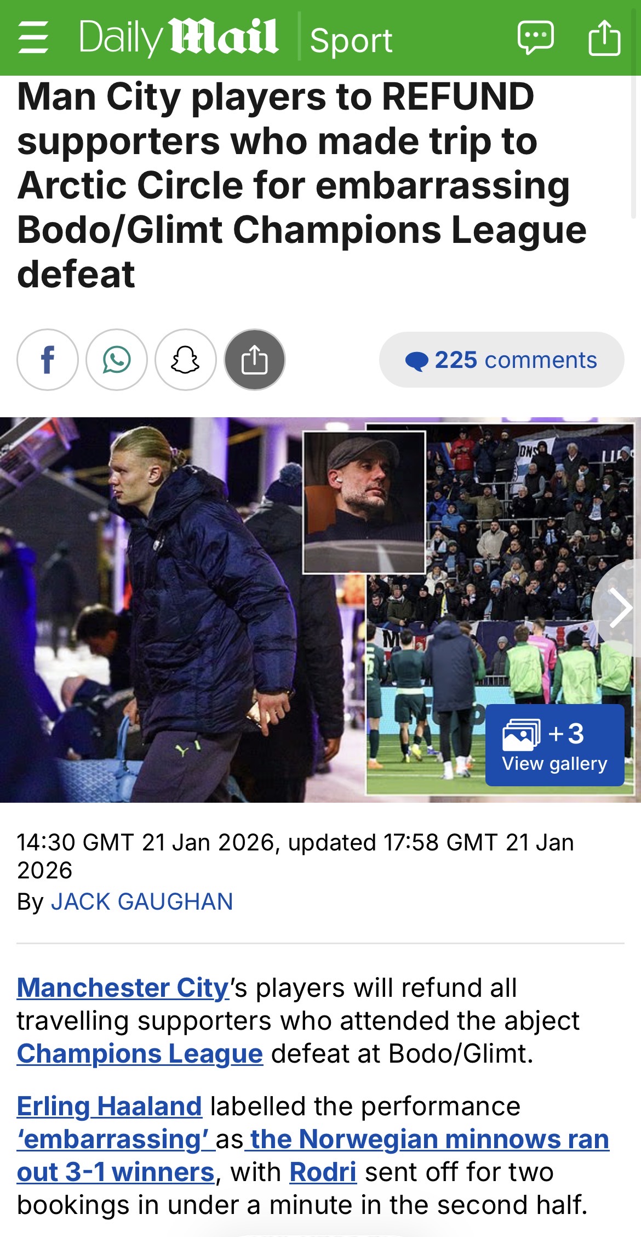This screenshot has width=641, height=1237.
Task: Share article on Facebook
Action: point(48,360)
